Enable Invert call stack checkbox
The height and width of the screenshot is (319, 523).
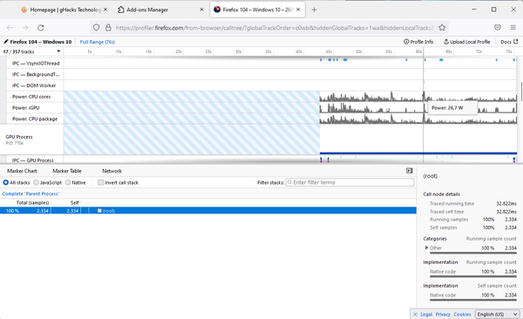point(101,182)
